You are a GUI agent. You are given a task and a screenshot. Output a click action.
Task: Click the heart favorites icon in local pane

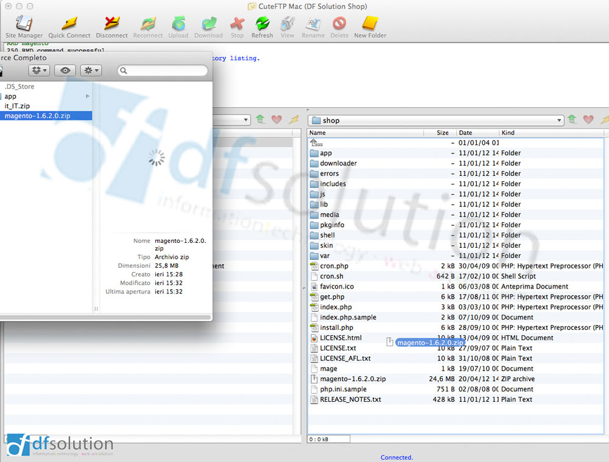(x=276, y=119)
